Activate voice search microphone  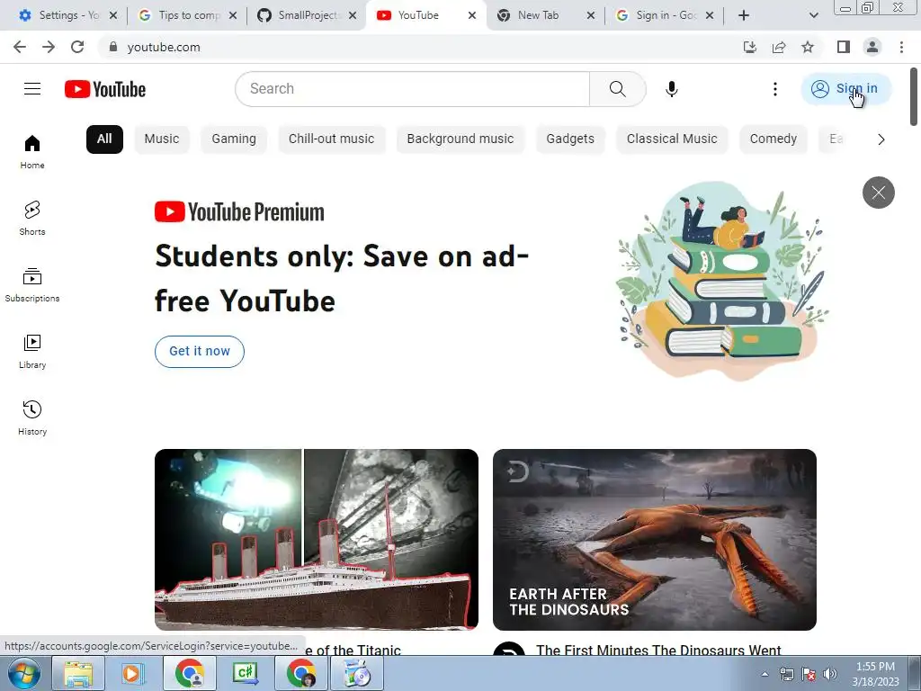coord(671,89)
